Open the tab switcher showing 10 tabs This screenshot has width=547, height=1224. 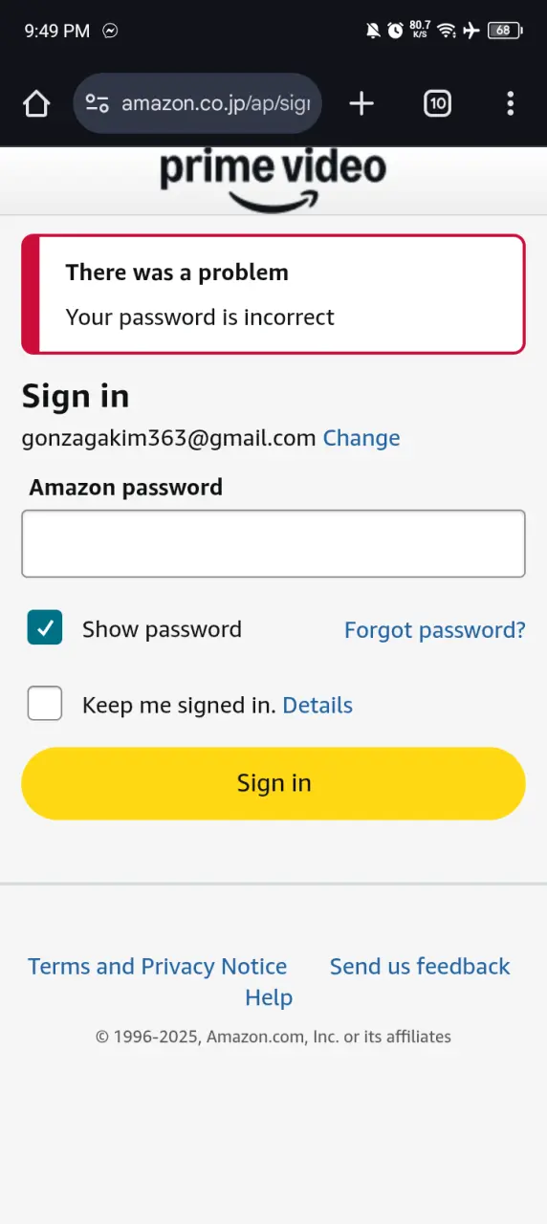437,103
